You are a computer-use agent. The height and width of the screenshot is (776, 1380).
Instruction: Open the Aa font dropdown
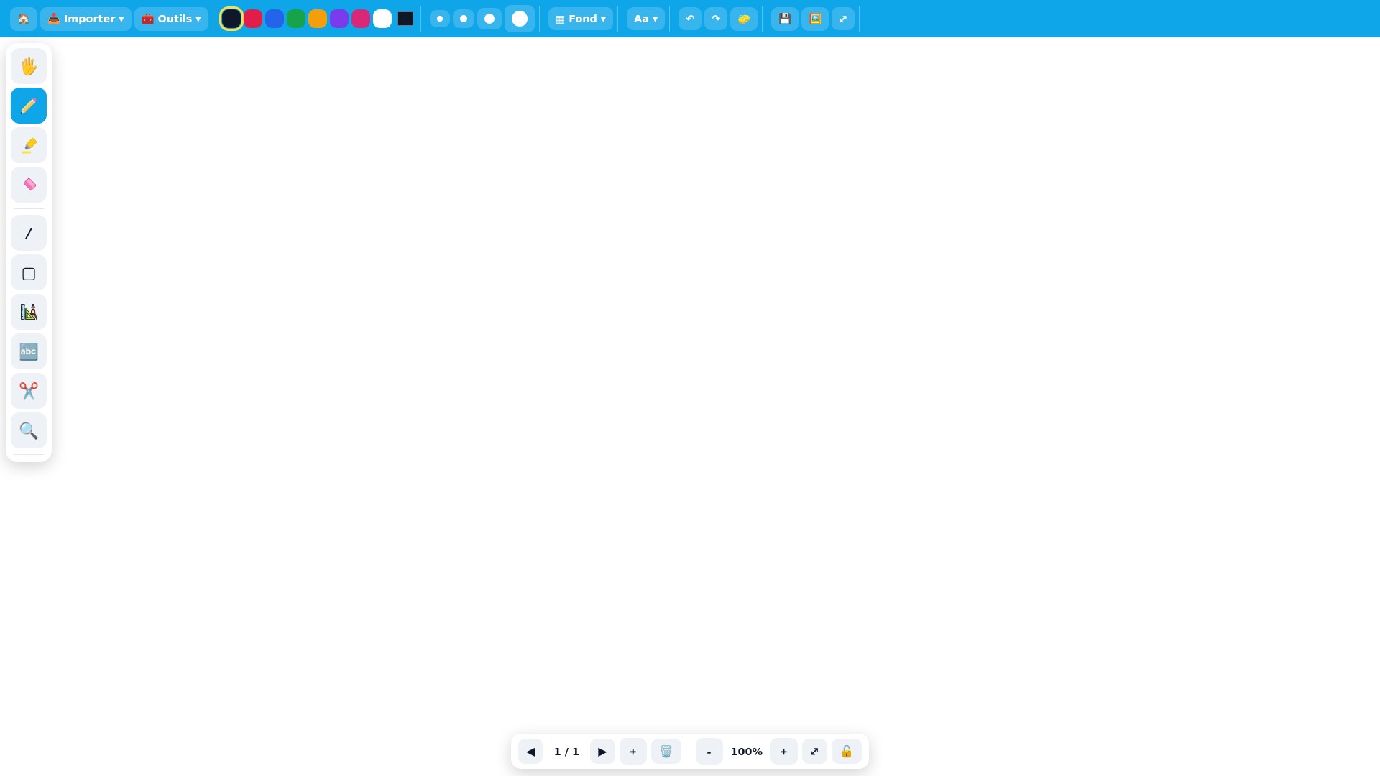tap(645, 19)
